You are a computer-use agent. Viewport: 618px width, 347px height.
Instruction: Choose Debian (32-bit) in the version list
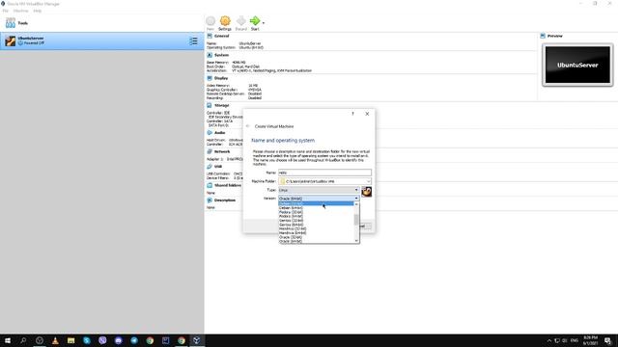[x=317, y=203]
